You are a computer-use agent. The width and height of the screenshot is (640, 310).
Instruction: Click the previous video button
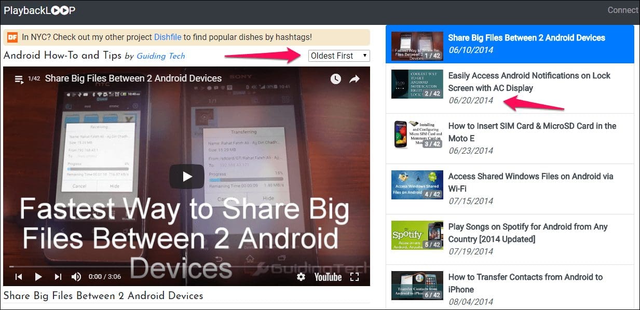(x=19, y=277)
